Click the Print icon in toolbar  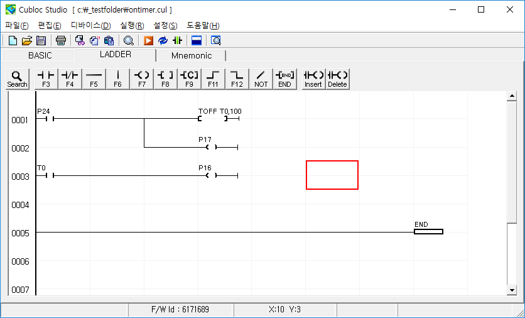60,41
